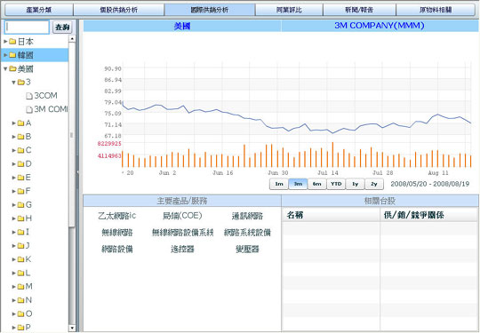This screenshot has height=333, width=480.
Task: Select the 3M COM tree item label
Action: pos(51,109)
